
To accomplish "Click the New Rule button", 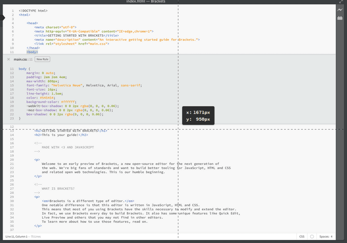I will click(43, 59).
